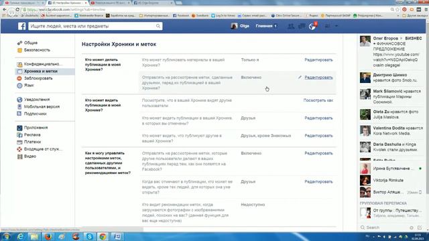Open the Windows Start button
This screenshot has height=241, width=429.
tap(6, 236)
